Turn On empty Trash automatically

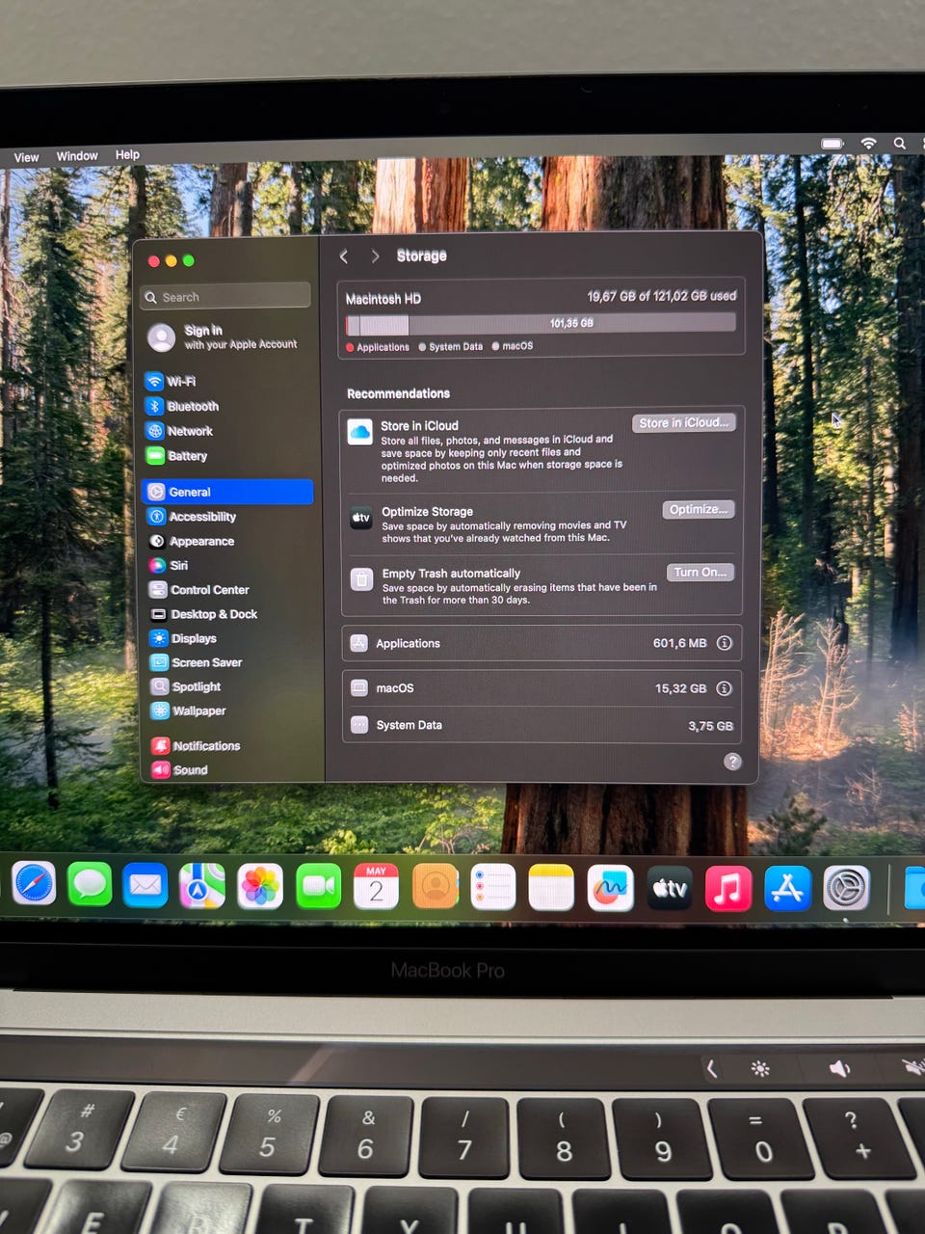click(700, 573)
